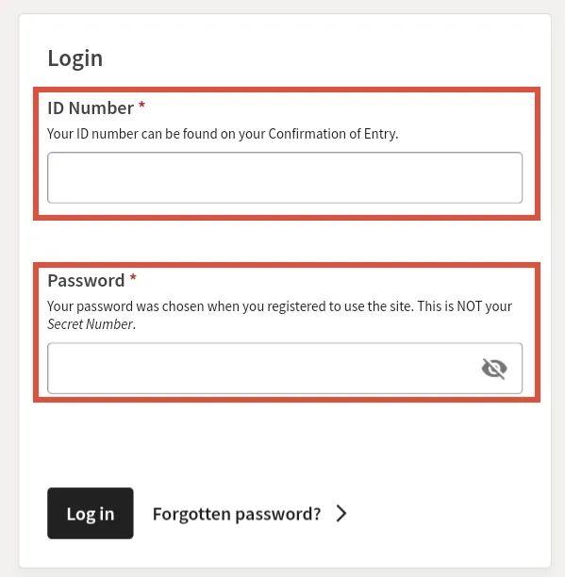Click the red asterisk next to Password

(x=133, y=278)
